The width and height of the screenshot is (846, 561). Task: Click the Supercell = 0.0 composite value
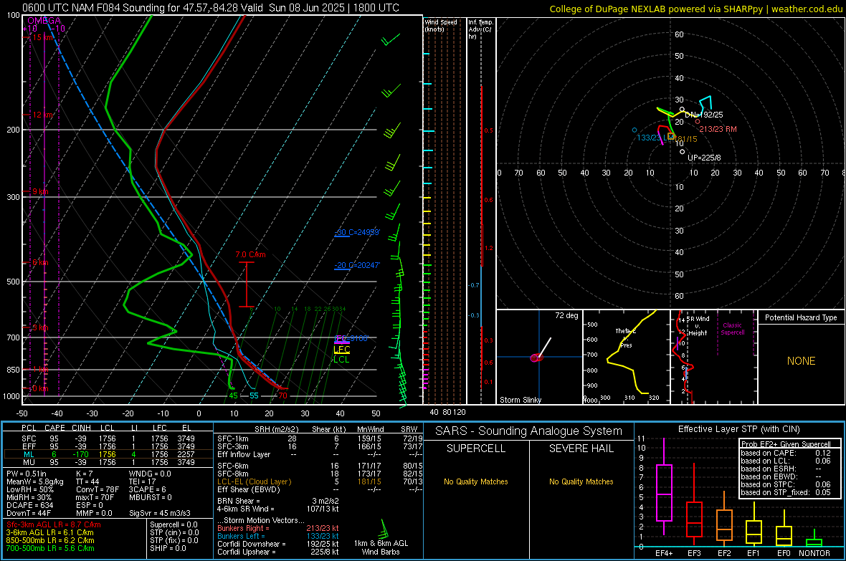click(x=174, y=525)
